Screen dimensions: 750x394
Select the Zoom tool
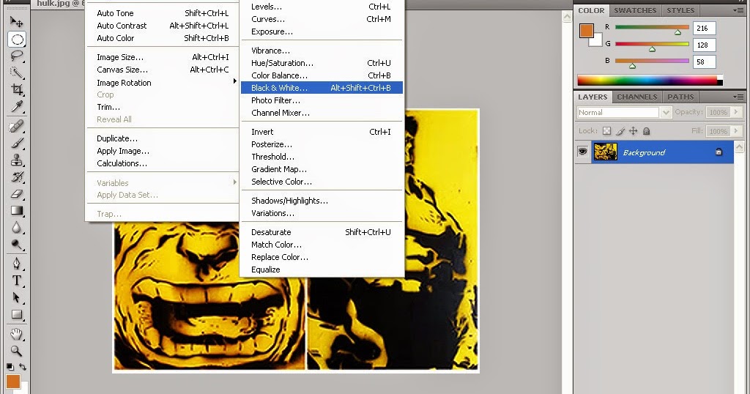tap(16, 351)
